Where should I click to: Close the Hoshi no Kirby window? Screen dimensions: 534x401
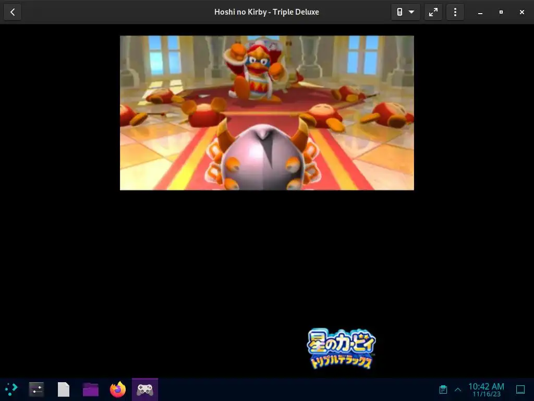(x=521, y=13)
